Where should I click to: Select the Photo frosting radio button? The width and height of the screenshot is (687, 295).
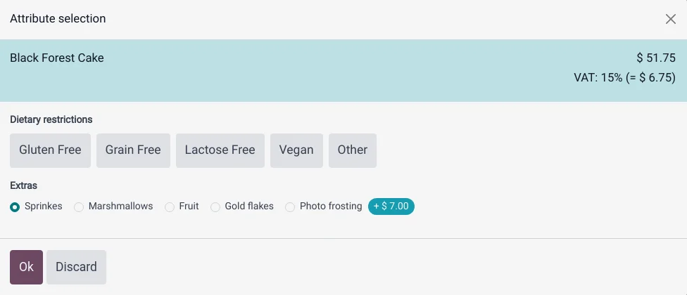[x=290, y=207]
